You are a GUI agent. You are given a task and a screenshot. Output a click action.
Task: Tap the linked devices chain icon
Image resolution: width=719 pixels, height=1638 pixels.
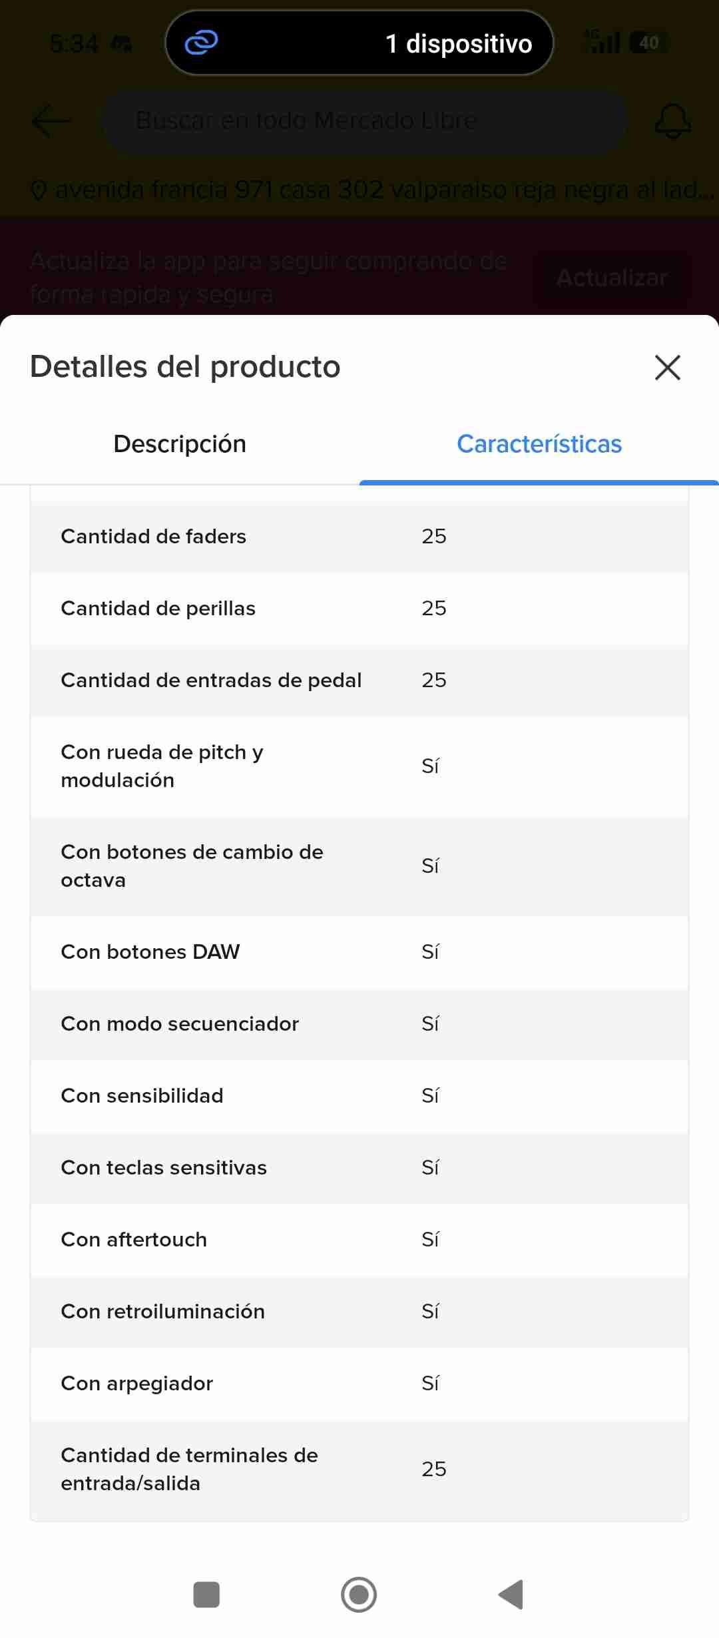point(201,43)
